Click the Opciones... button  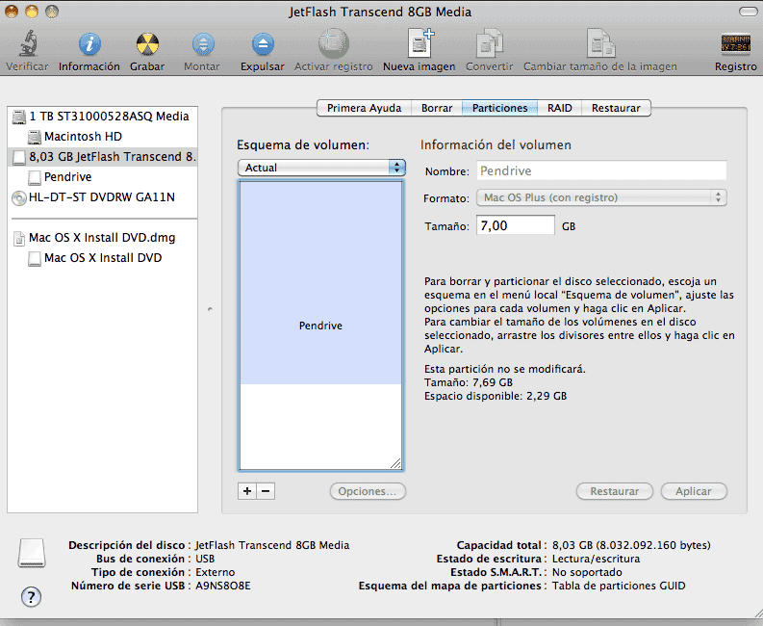coord(368,491)
